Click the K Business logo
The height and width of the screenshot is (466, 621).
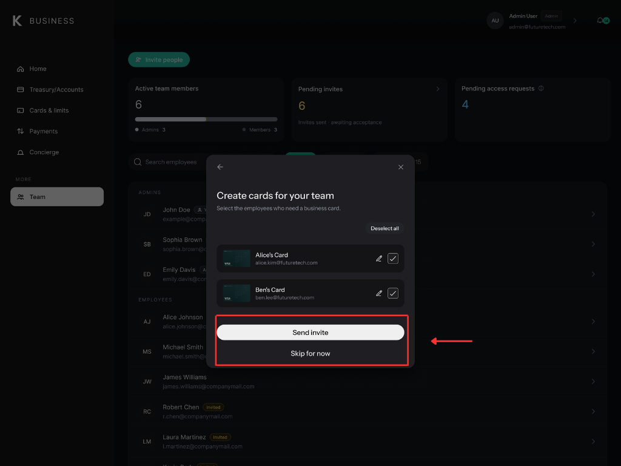[43, 21]
